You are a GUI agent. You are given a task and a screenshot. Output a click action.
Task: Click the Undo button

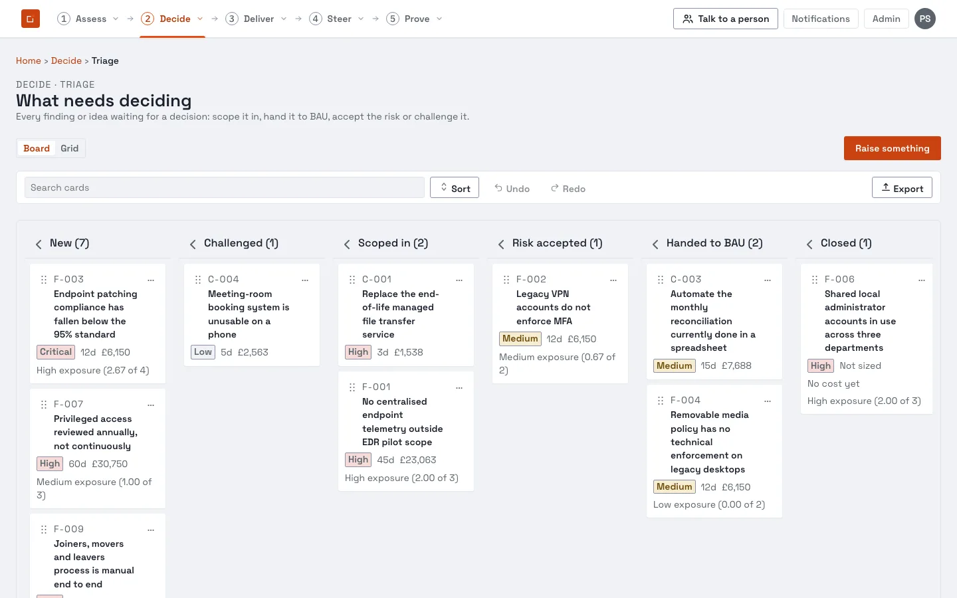pyautogui.click(x=512, y=189)
